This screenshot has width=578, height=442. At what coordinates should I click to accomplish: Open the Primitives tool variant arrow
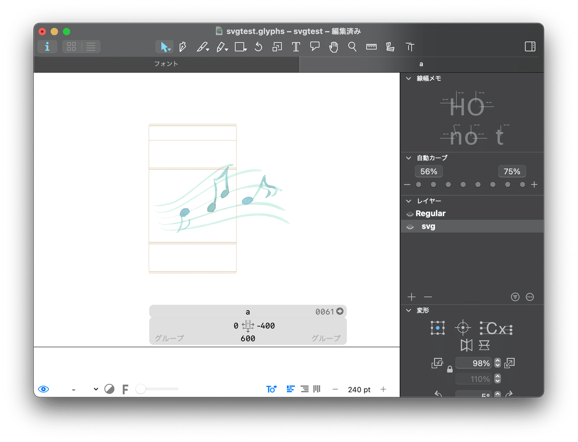click(245, 49)
